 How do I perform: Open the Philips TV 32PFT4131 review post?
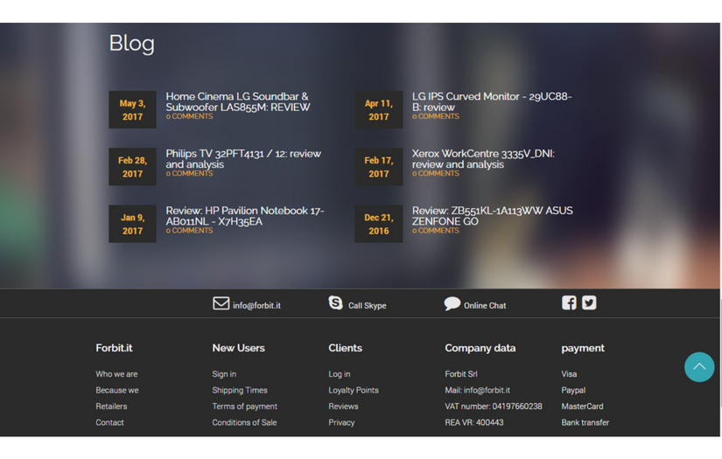point(243,158)
